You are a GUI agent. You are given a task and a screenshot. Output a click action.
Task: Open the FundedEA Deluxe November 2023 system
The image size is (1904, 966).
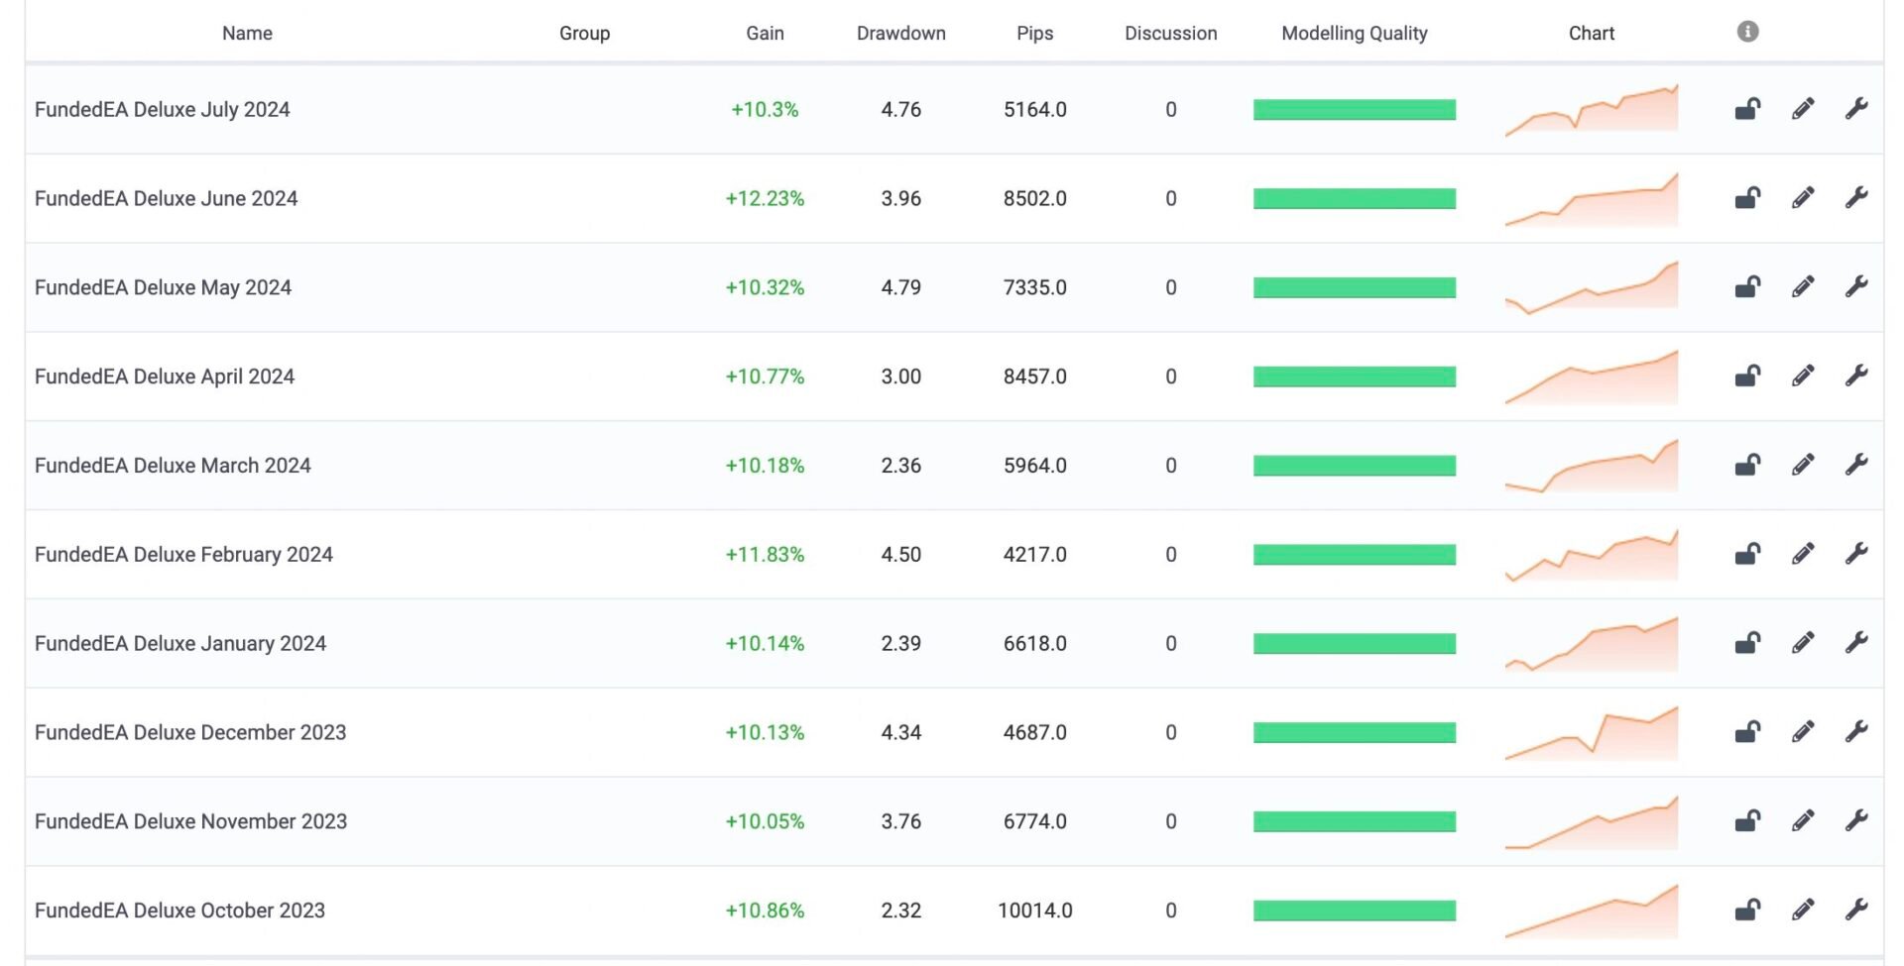click(x=190, y=821)
